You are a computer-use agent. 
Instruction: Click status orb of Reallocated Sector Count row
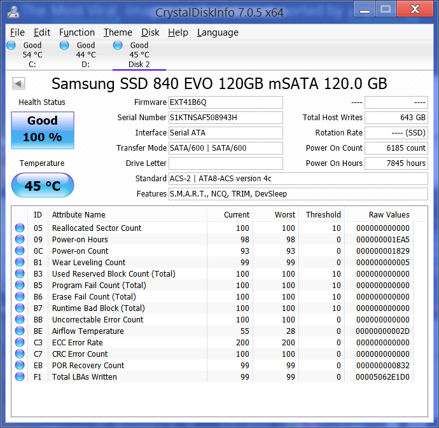pyautogui.click(x=20, y=228)
